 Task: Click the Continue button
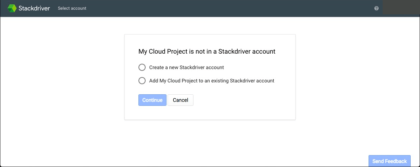click(x=152, y=100)
